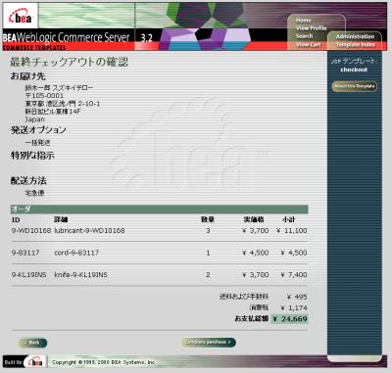
Task: Go to View Profile
Action: [x=312, y=28]
